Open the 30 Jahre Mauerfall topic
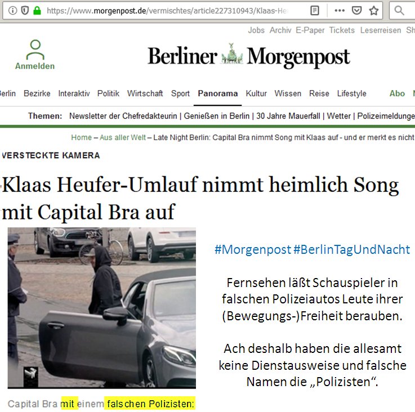Viewport: 415px width, 412px height. pyautogui.click(x=288, y=116)
